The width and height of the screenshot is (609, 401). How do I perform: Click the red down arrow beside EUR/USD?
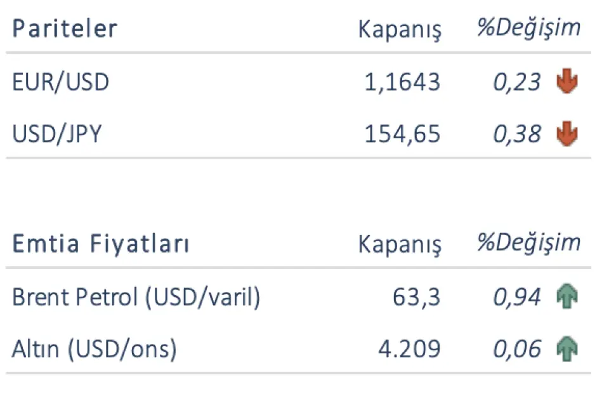567,82
